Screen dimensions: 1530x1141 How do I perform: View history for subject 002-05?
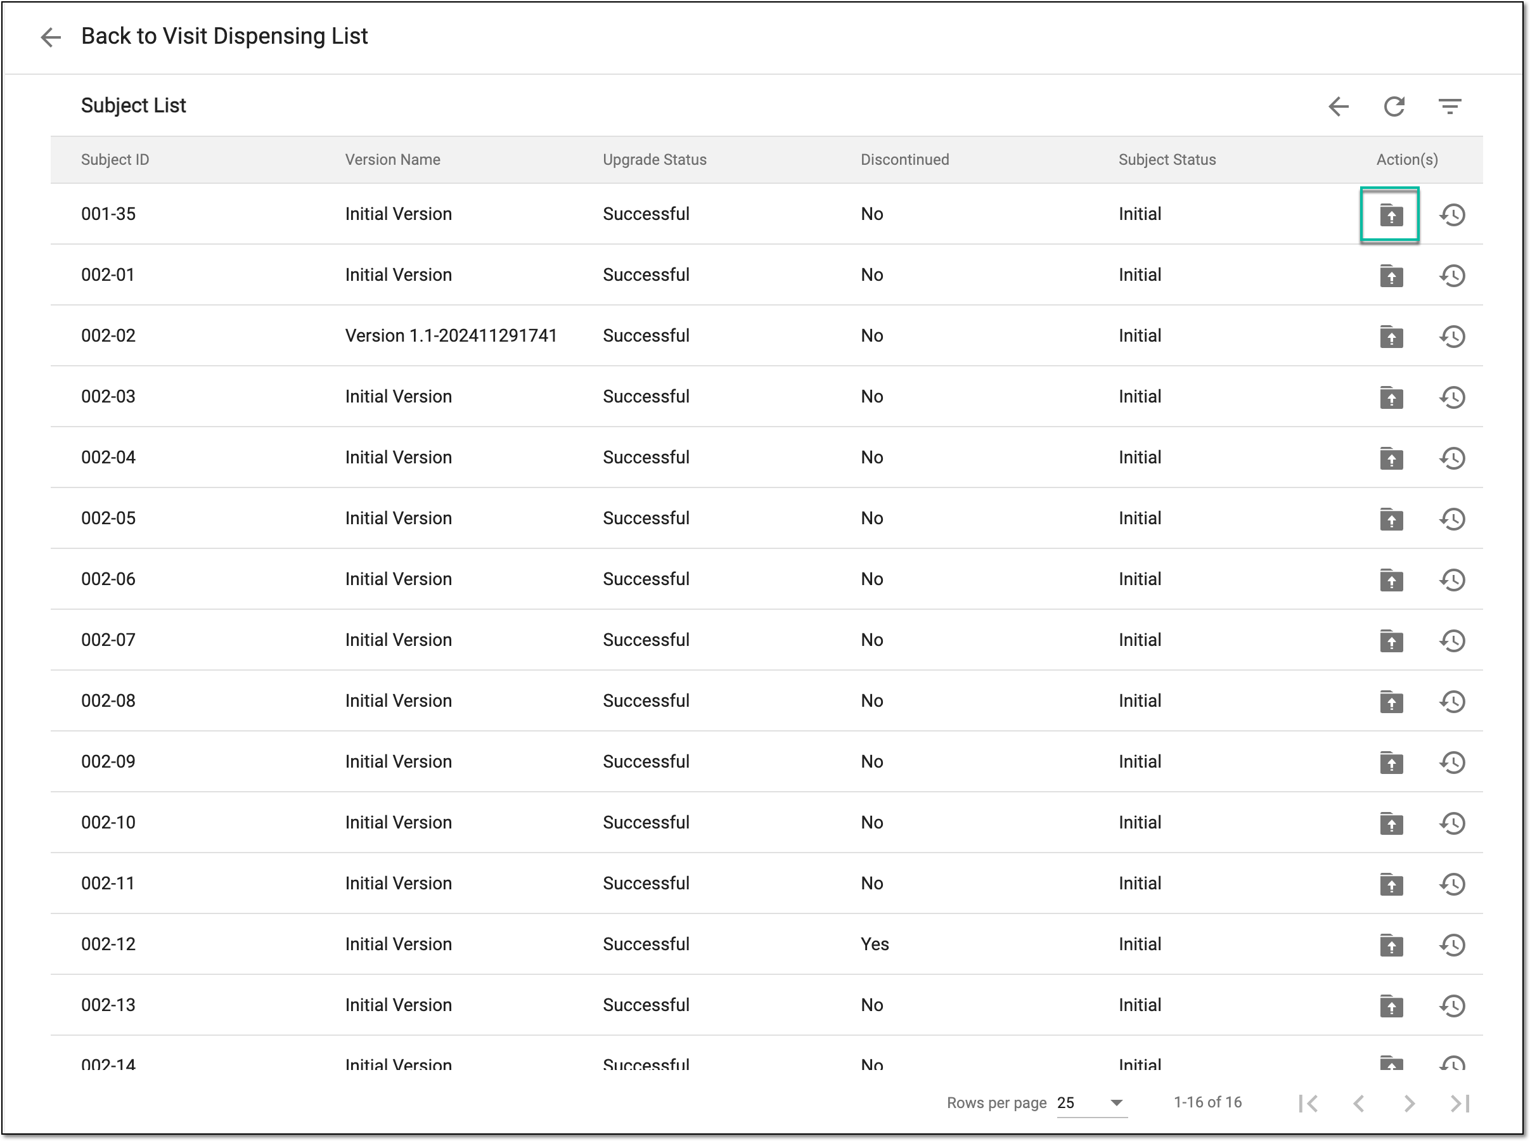click(1451, 519)
